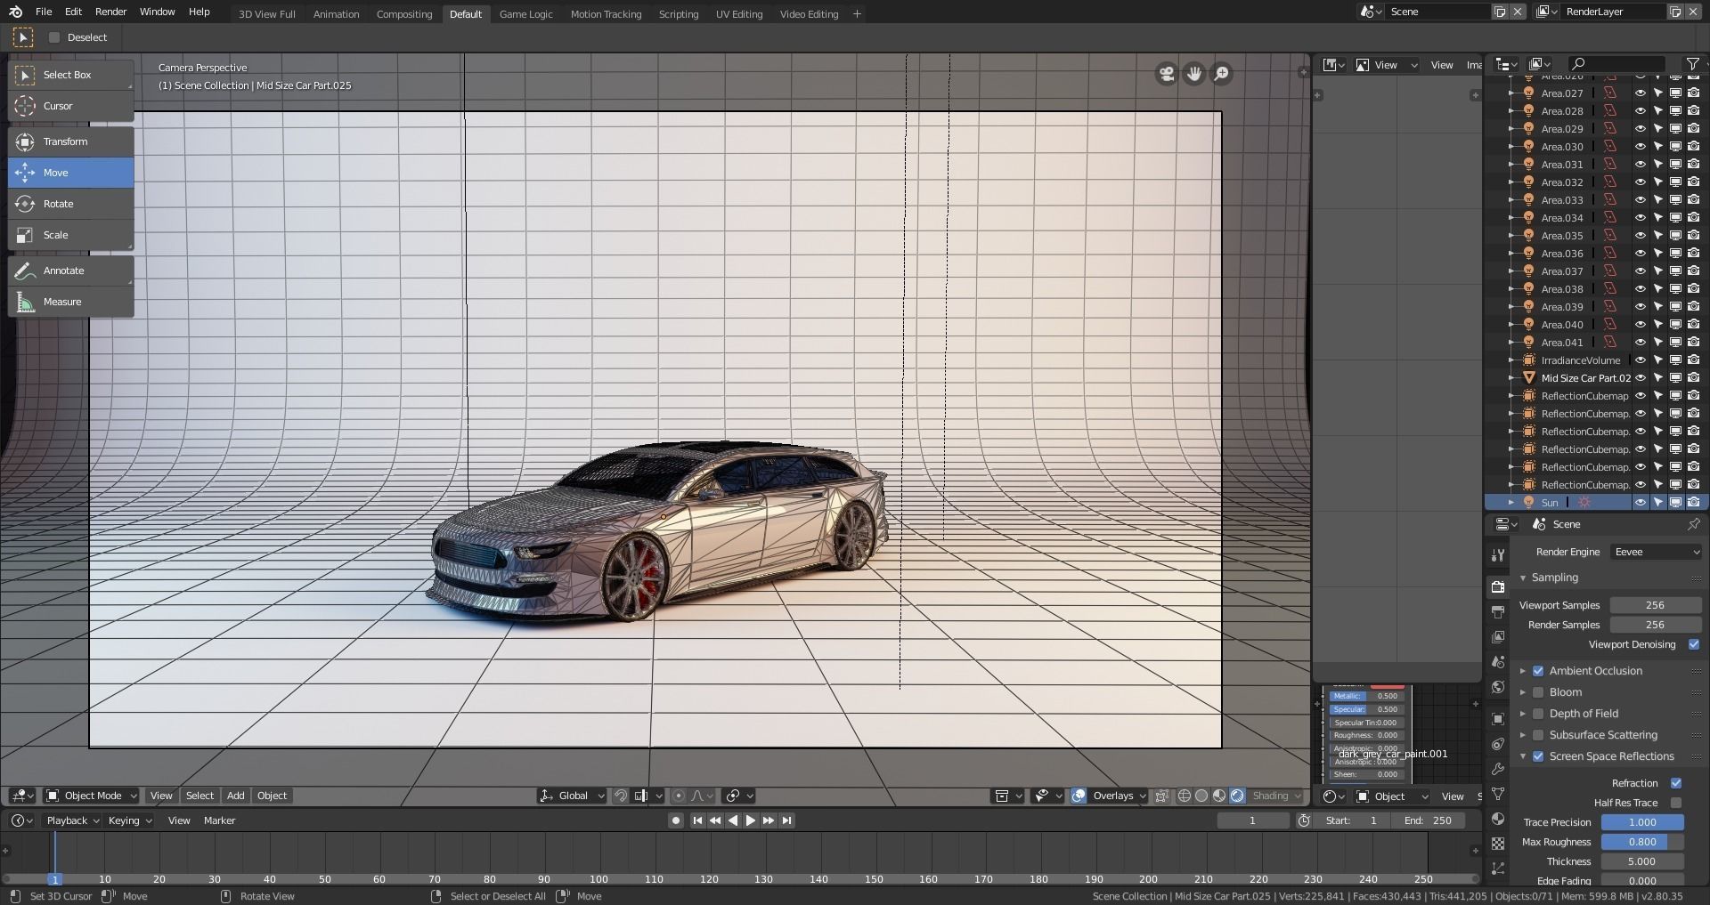1710x905 pixels.
Task: Pin the properties editor context
Action: (1693, 524)
